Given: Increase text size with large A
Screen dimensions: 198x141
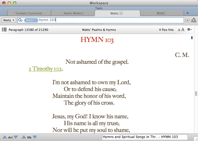Looking at the screenshot, I should (x=183, y=30).
